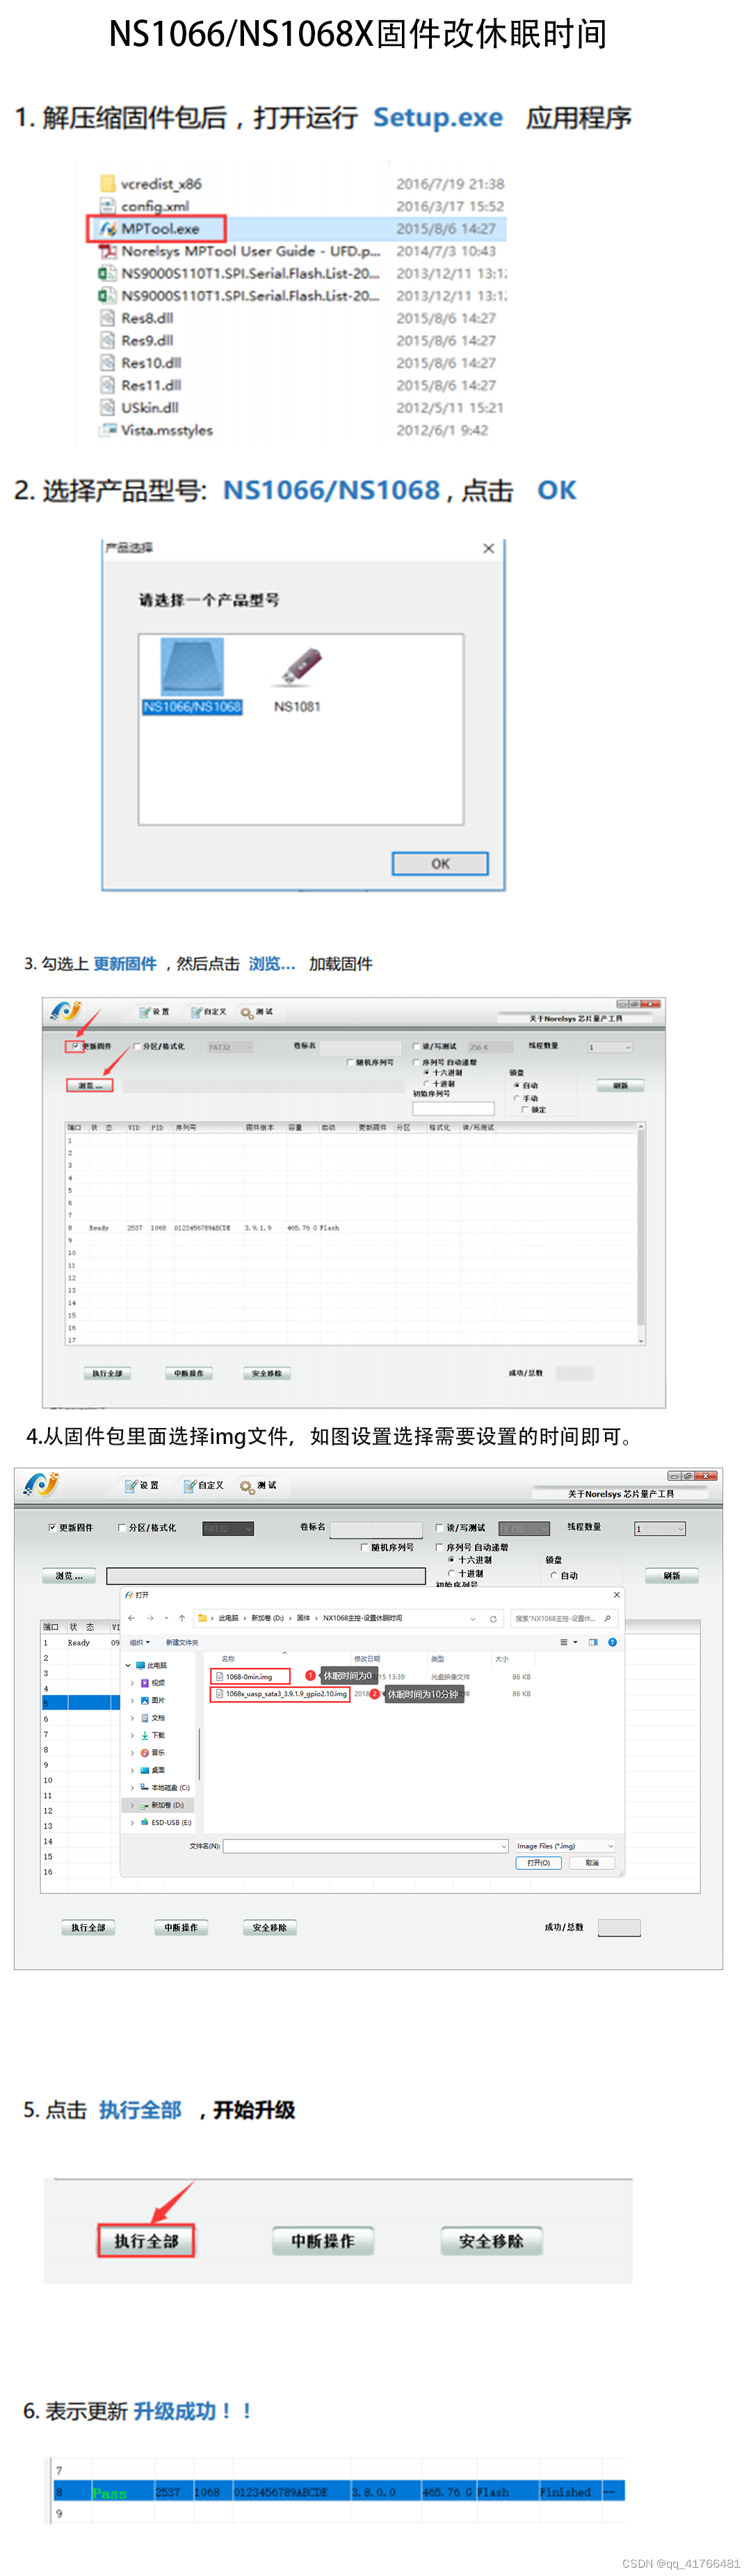Click the 文件名(N) combo box

pyautogui.click(x=366, y=1846)
